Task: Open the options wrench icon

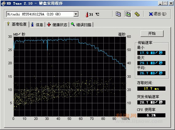Action: (x=137, y=14)
